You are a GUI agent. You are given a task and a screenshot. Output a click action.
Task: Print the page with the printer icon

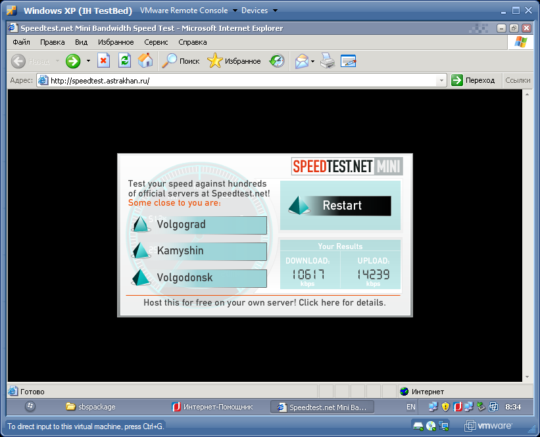coord(327,61)
